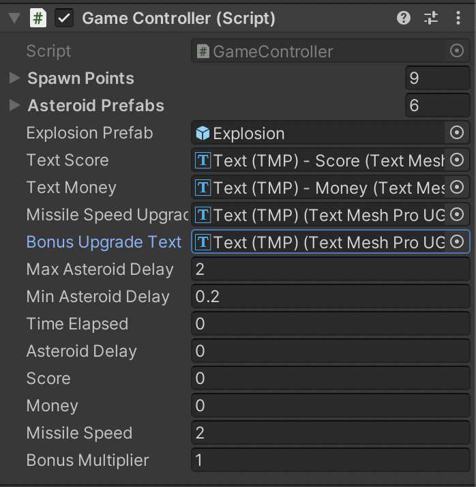Image resolution: width=476 pixels, height=487 pixels.
Task: Disable the Game Controller script checkbox
Action: pos(65,18)
